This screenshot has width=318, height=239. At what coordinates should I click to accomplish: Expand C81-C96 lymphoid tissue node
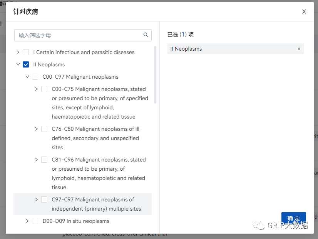37,160
